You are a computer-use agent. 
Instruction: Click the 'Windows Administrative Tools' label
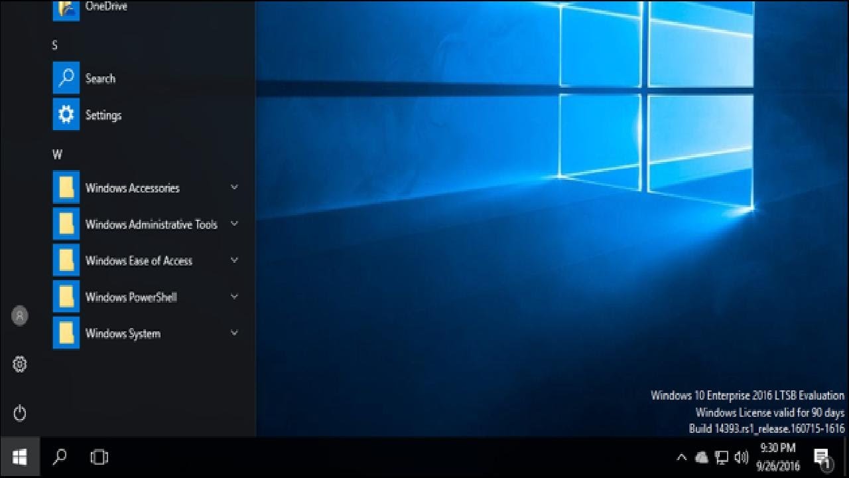point(151,224)
